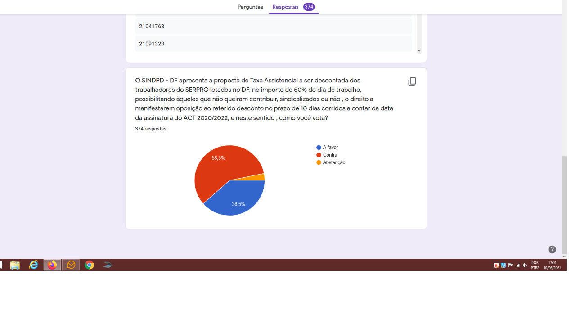Click the Windows Start button

(x=1, y=265)
